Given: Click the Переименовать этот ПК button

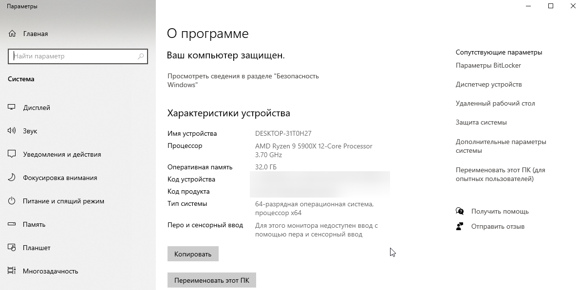Looking at the screenshot, I should point(212,280).
